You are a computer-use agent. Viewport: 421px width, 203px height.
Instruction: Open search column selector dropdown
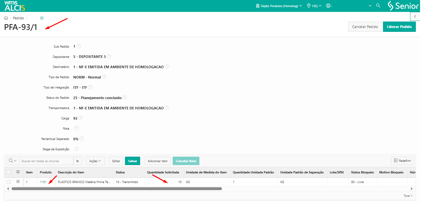tap(13, 161)
